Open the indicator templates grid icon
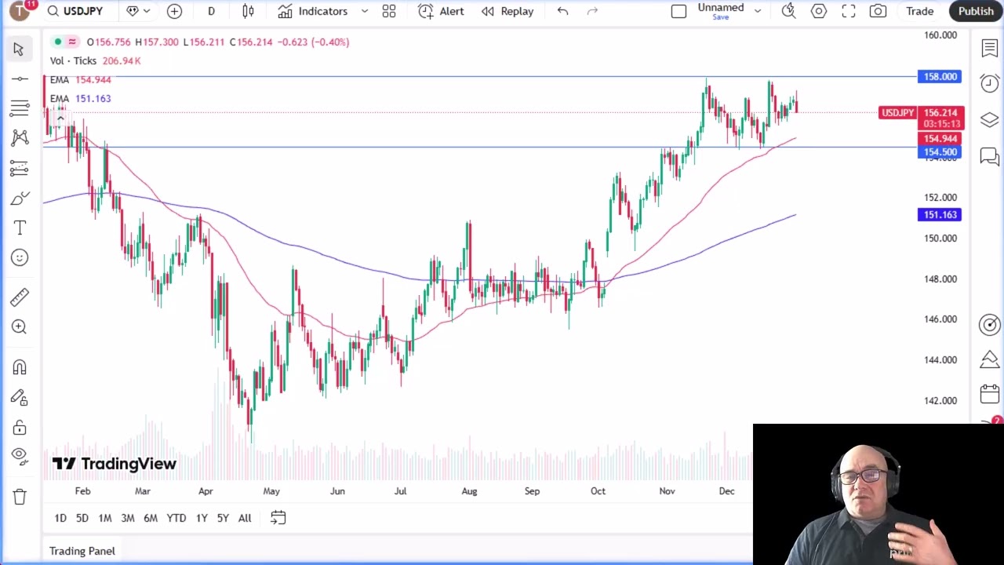 click(388, 11)
